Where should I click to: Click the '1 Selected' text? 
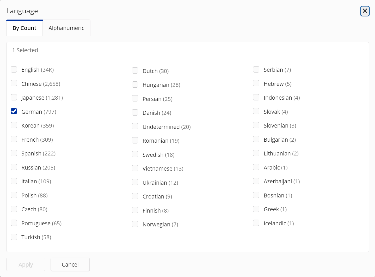coord(25,50)
